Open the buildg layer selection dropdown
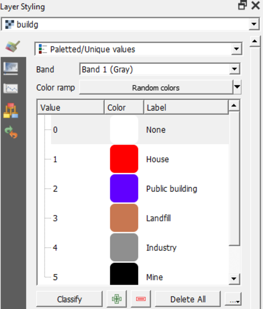The width and height of the screenshot is (263, 309). click(254, 24)
